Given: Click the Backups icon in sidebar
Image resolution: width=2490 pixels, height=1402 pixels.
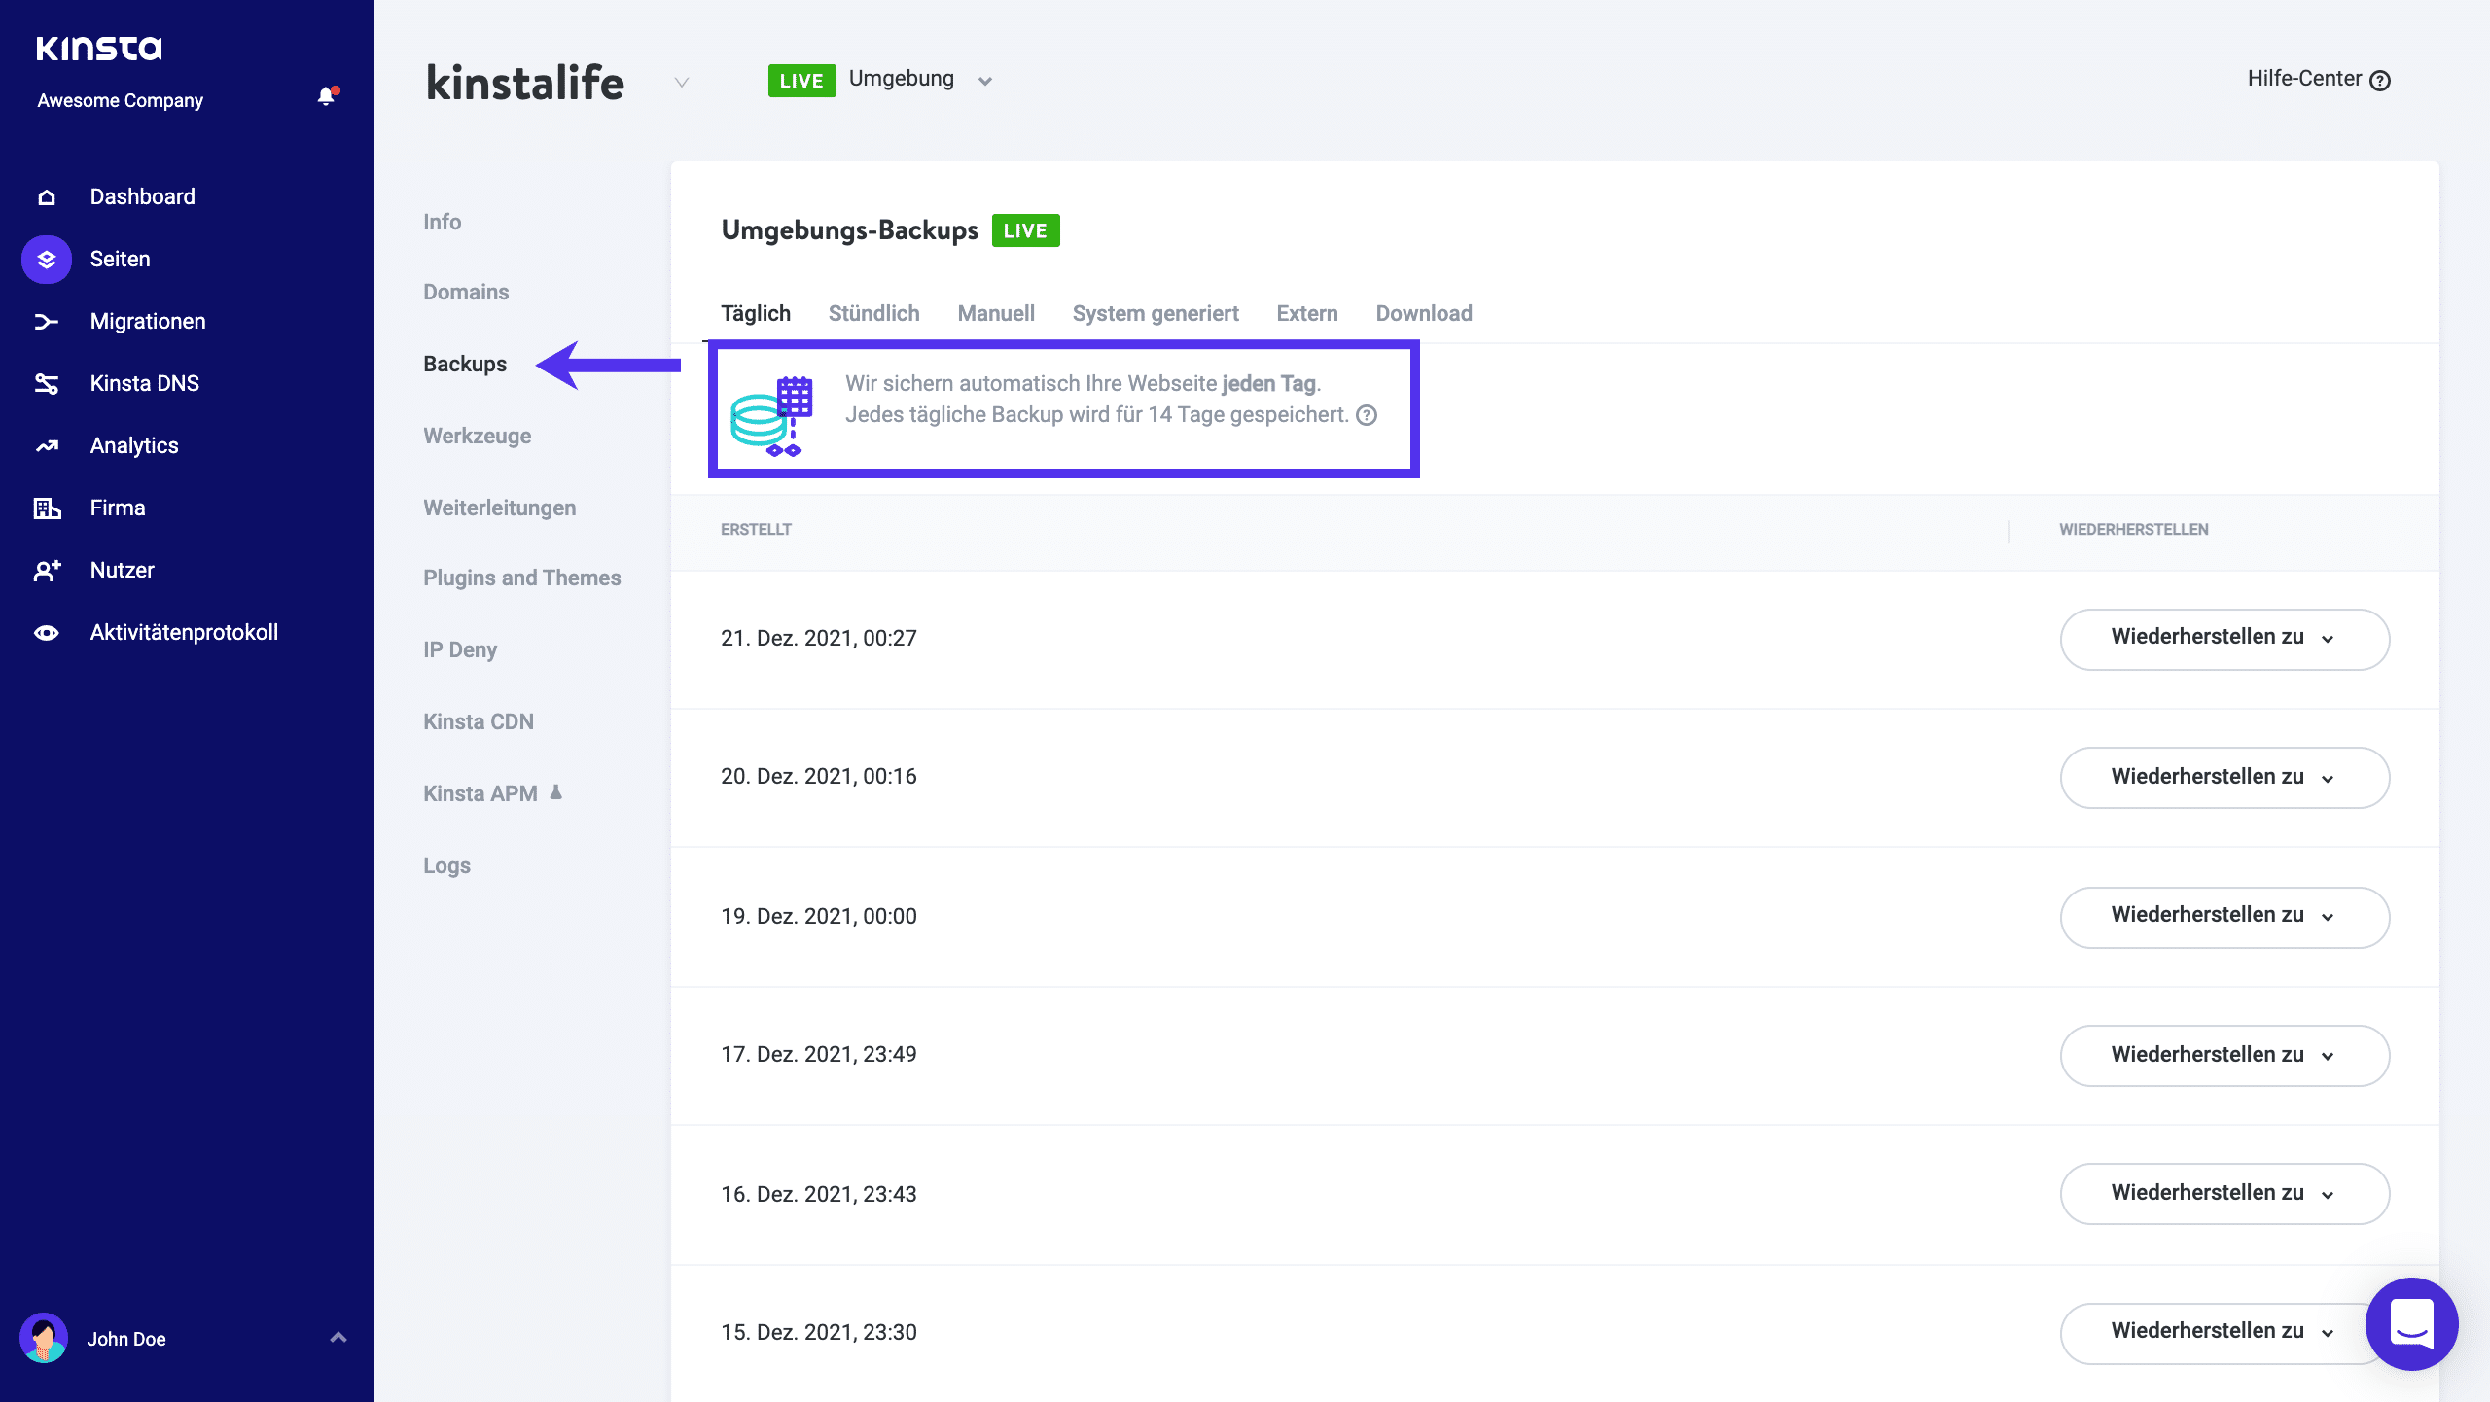Looking at the screenshot, I should coord(465,365).
